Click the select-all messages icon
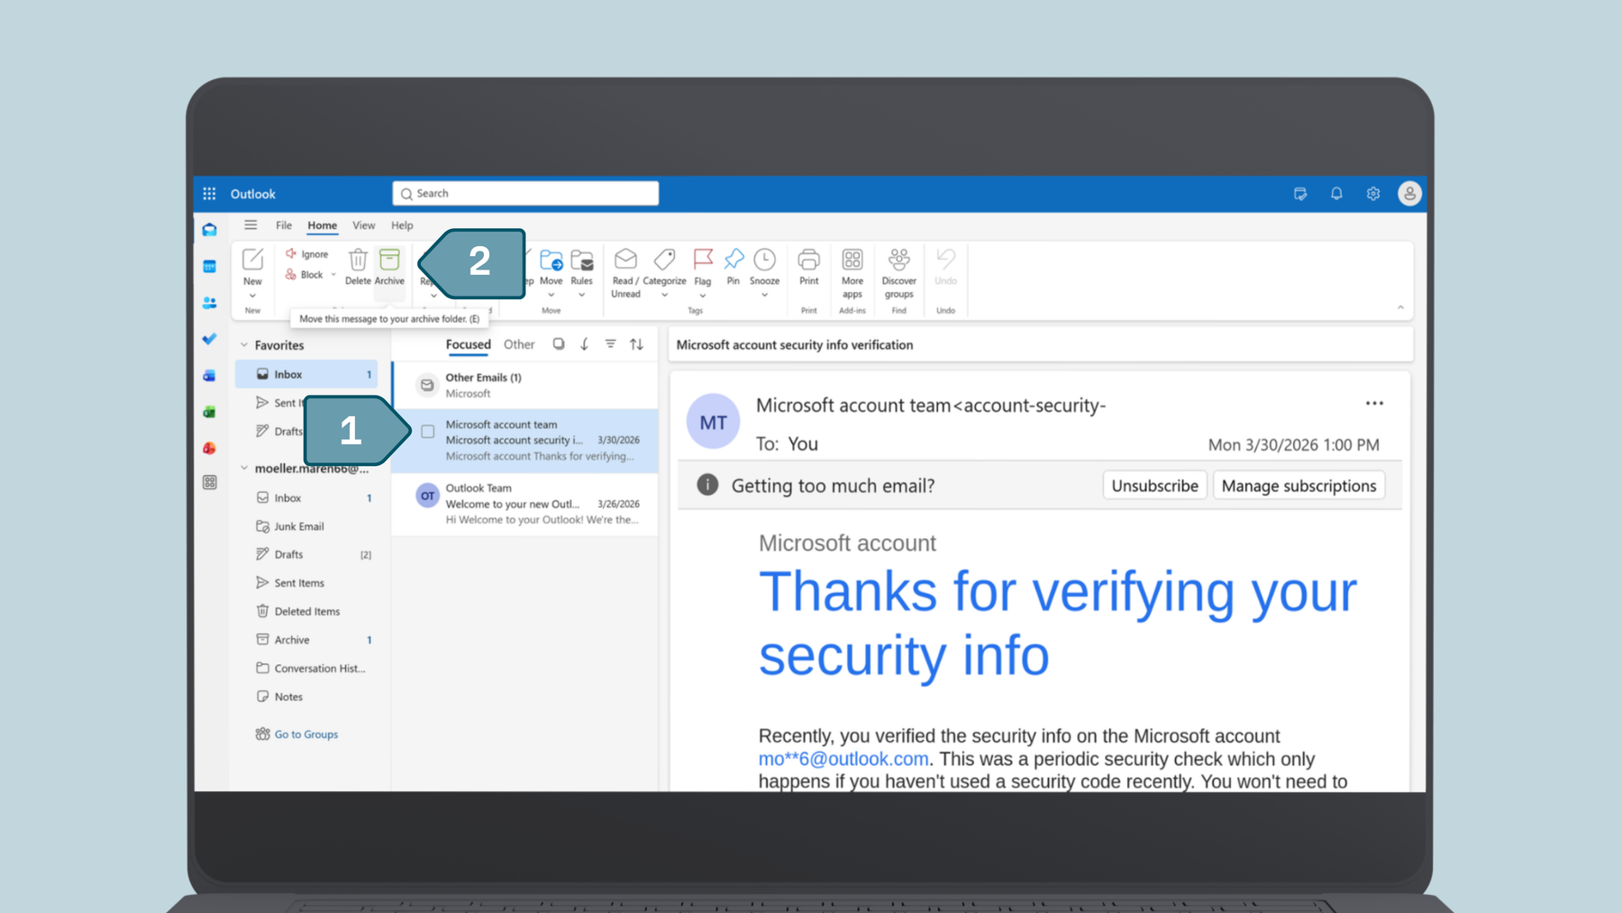 pos(559,344)
